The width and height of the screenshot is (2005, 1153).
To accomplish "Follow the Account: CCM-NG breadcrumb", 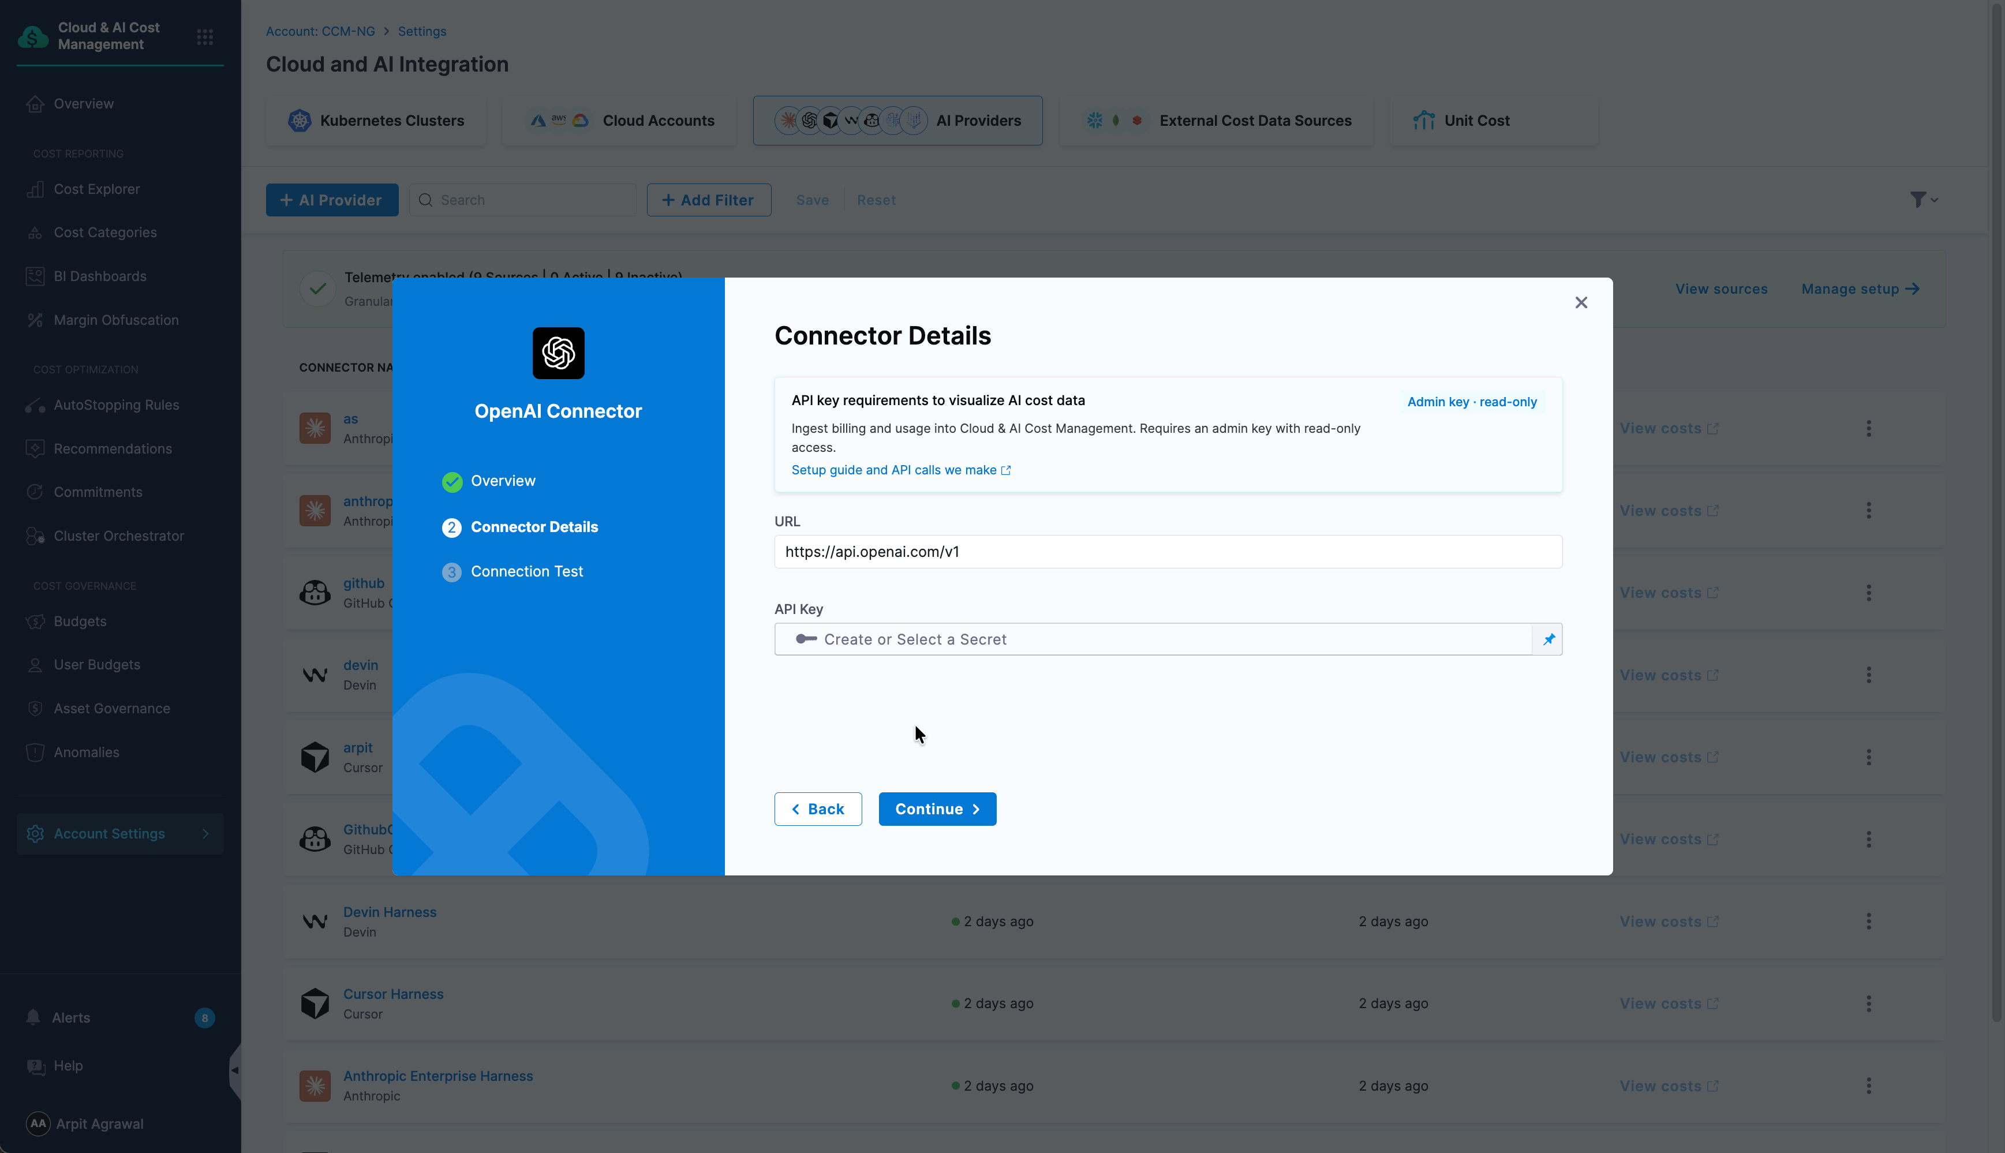I will tap(320, 32).
